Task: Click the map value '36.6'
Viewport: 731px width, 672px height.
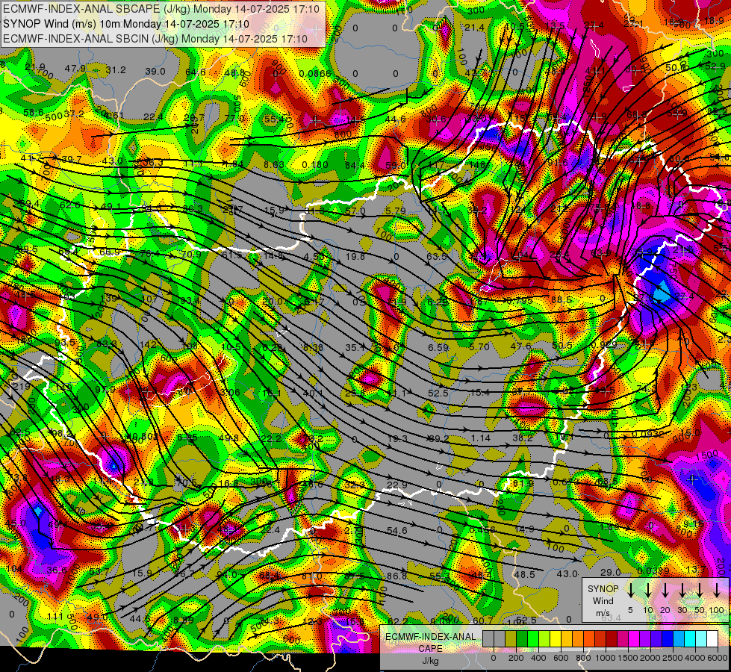Action: [57, 570]
